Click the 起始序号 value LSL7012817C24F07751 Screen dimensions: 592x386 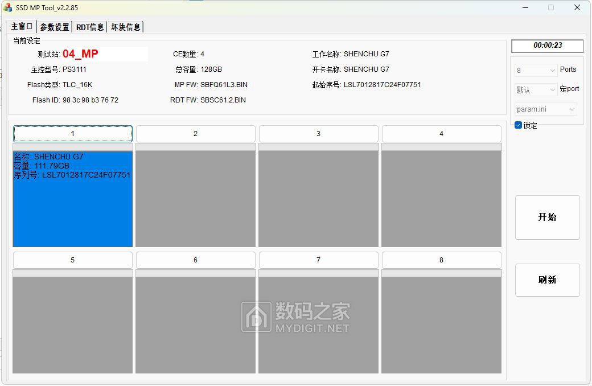[382, 85]
